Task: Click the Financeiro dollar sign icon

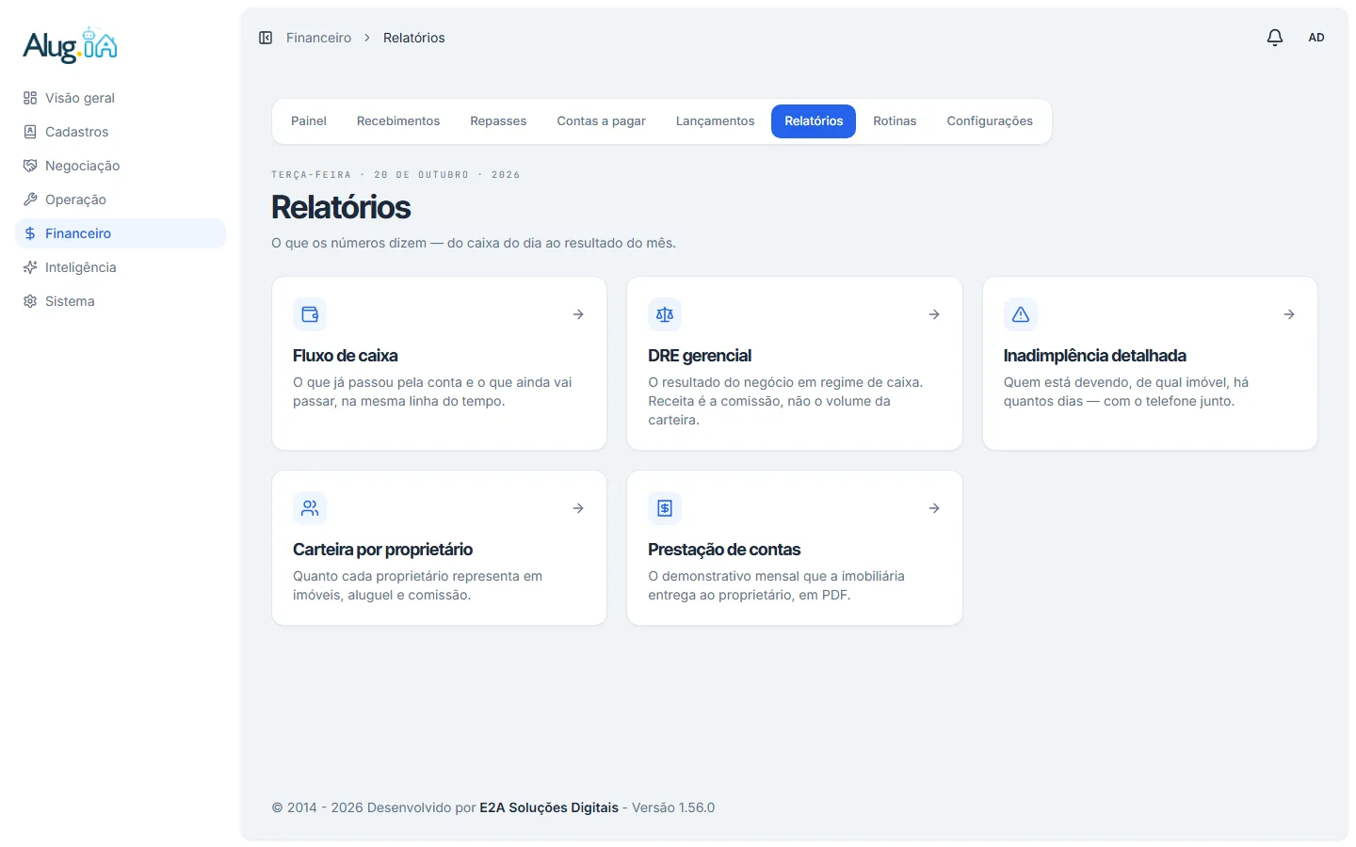Action: point(30,233)
